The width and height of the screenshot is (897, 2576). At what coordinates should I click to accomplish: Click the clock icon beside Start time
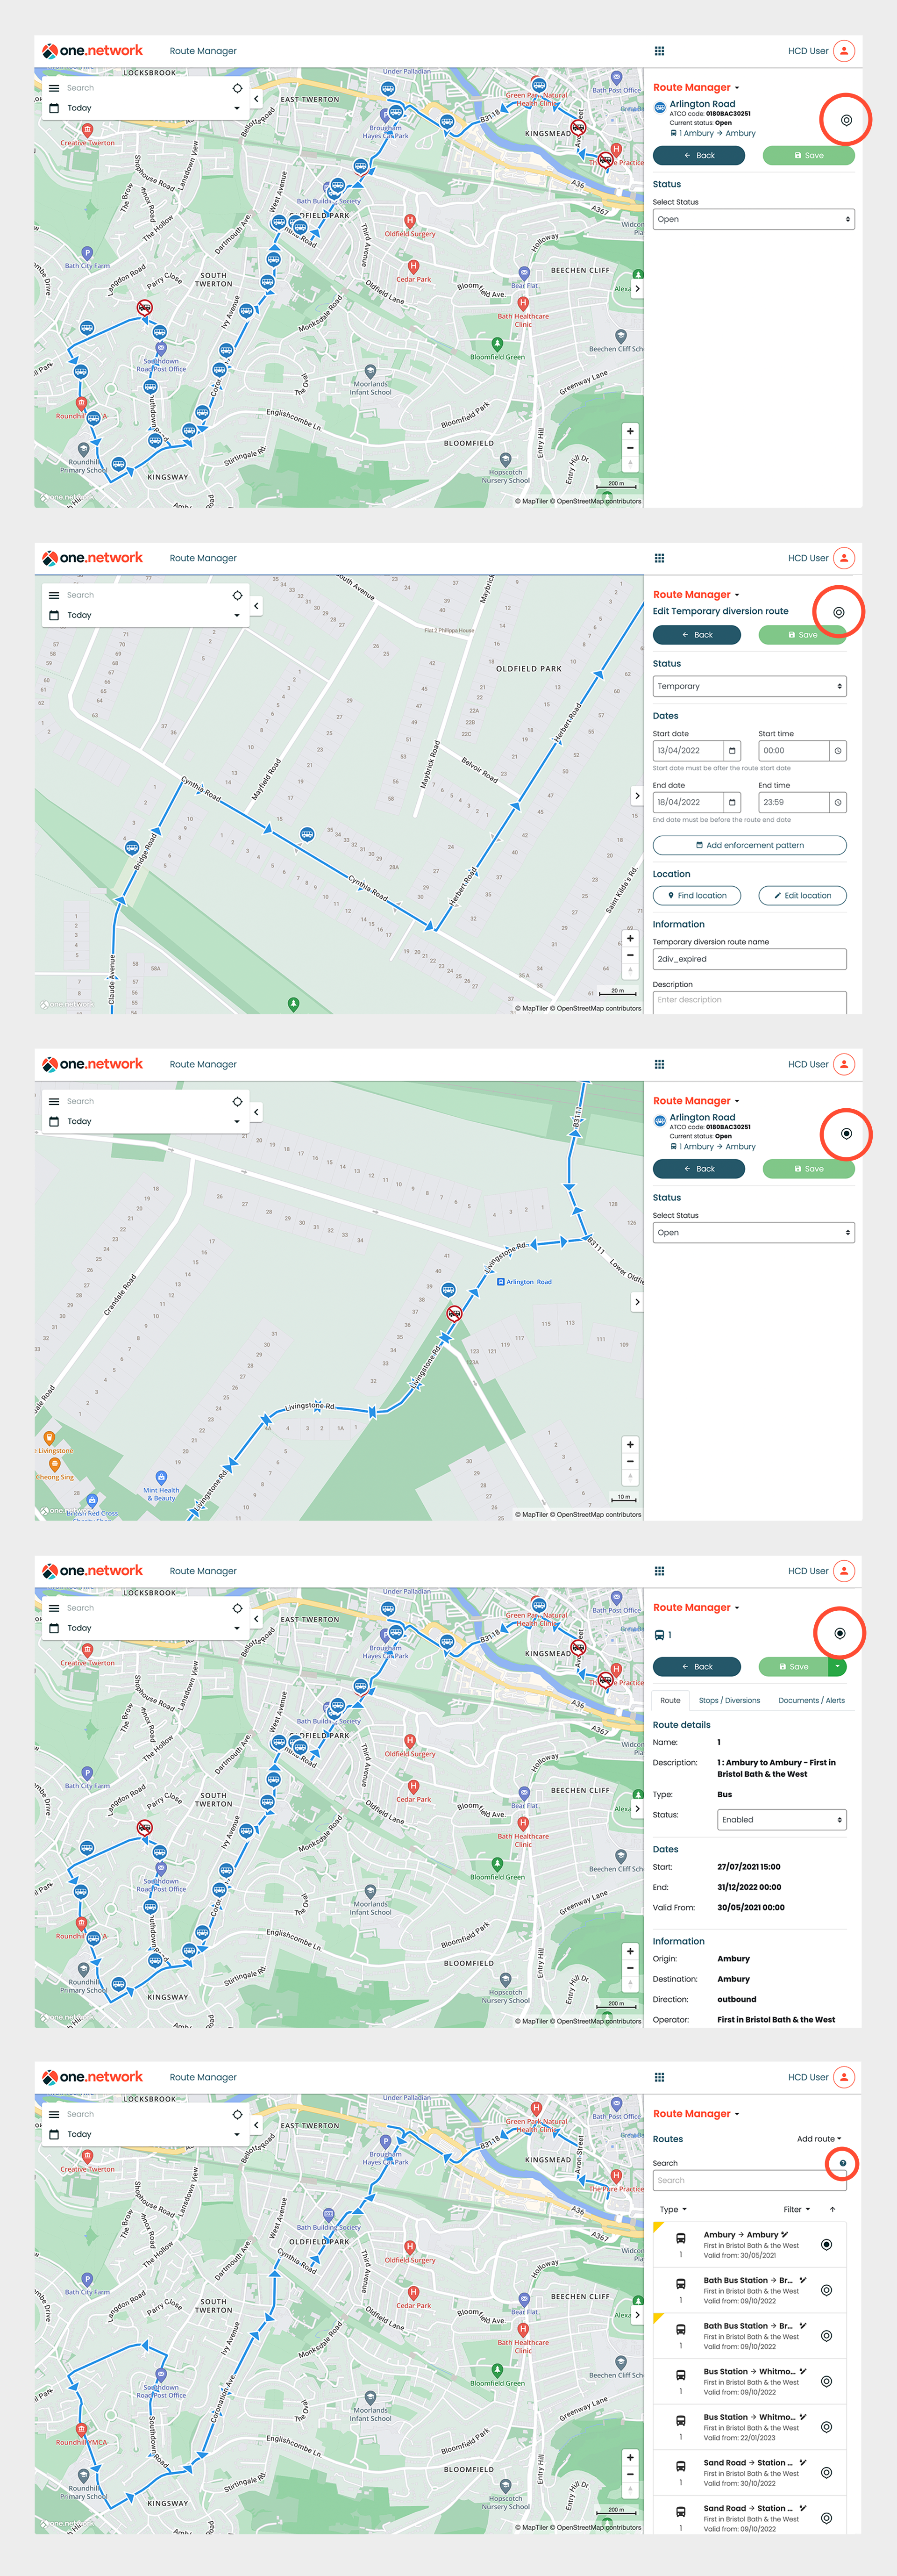[838, 751]
